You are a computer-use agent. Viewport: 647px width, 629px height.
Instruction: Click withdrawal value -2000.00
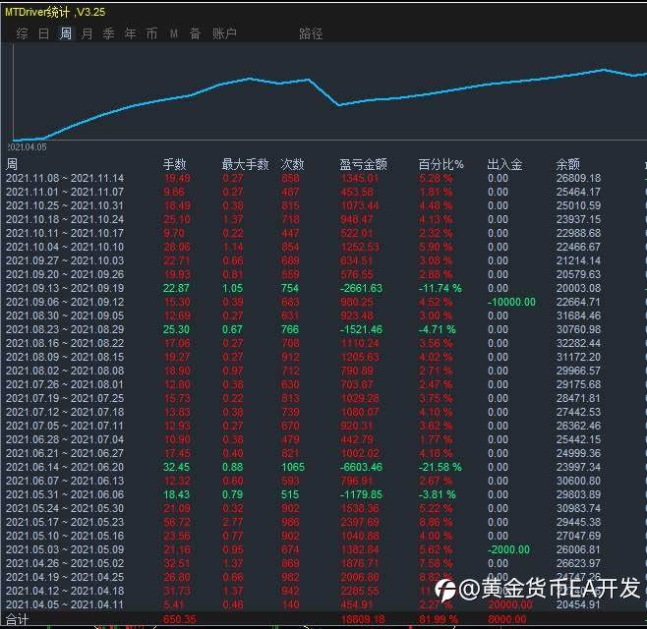tap(508, 549)
